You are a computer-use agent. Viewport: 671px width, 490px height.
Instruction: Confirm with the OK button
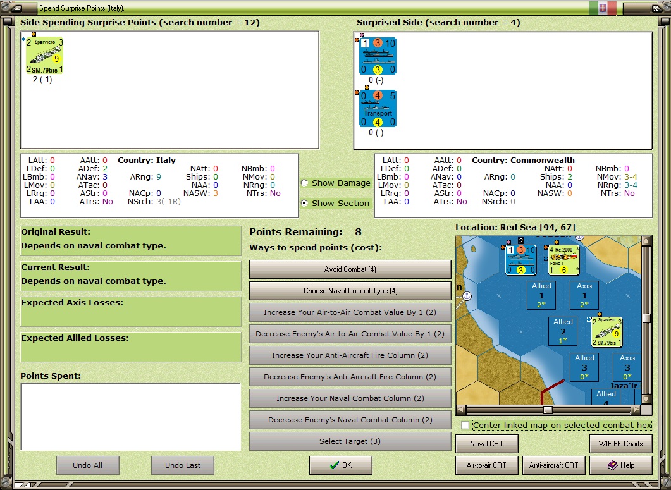coord(341,465)
